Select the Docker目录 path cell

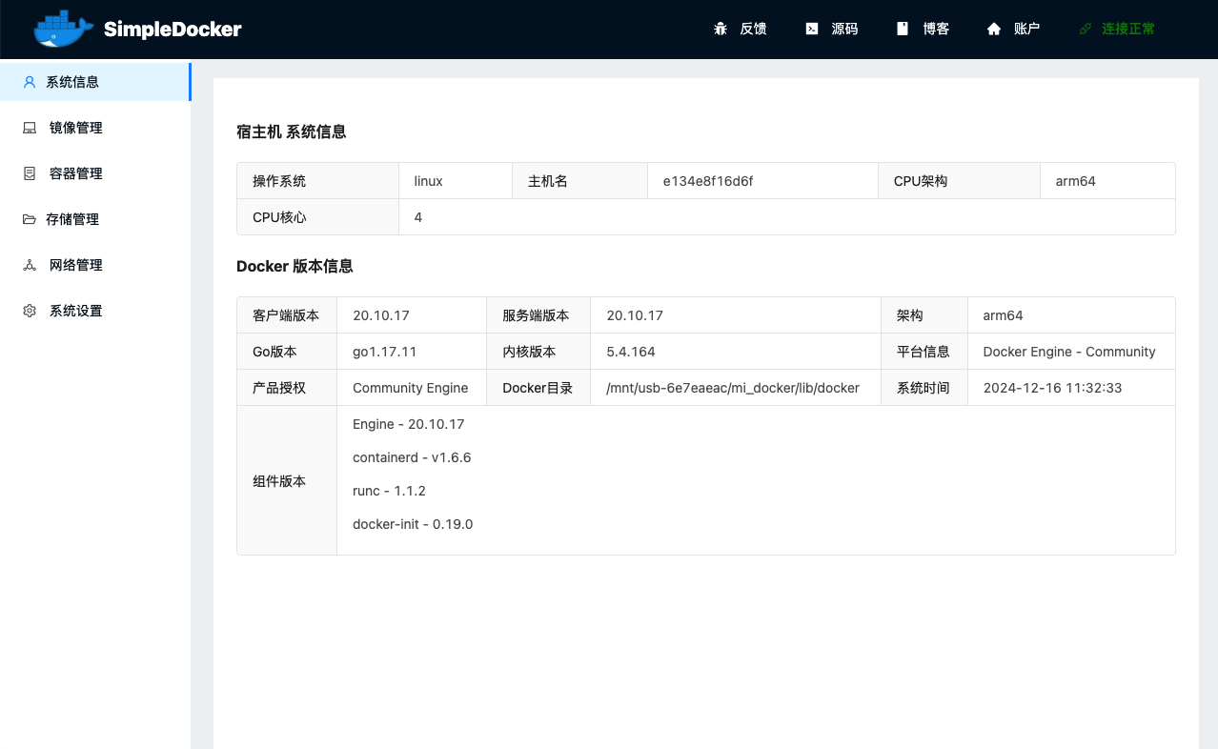click(x=736, y=388)
